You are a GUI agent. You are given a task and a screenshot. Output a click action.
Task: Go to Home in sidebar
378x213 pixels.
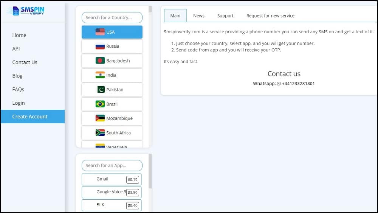tap(19, 35)
